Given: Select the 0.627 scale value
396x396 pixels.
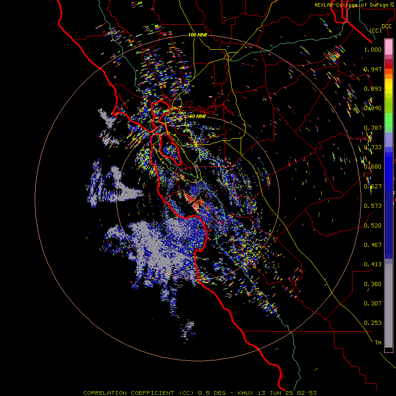Looking at the screenshot, I should coord(373,187).
